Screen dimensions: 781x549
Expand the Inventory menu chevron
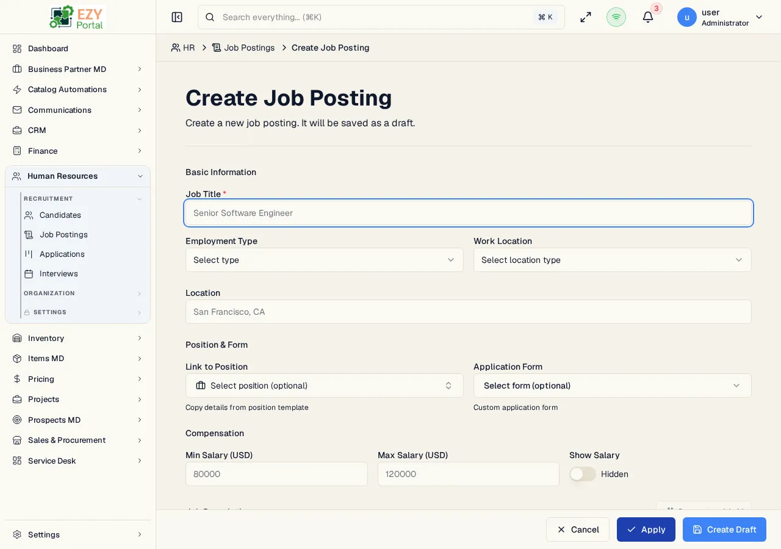pos(140,338)
